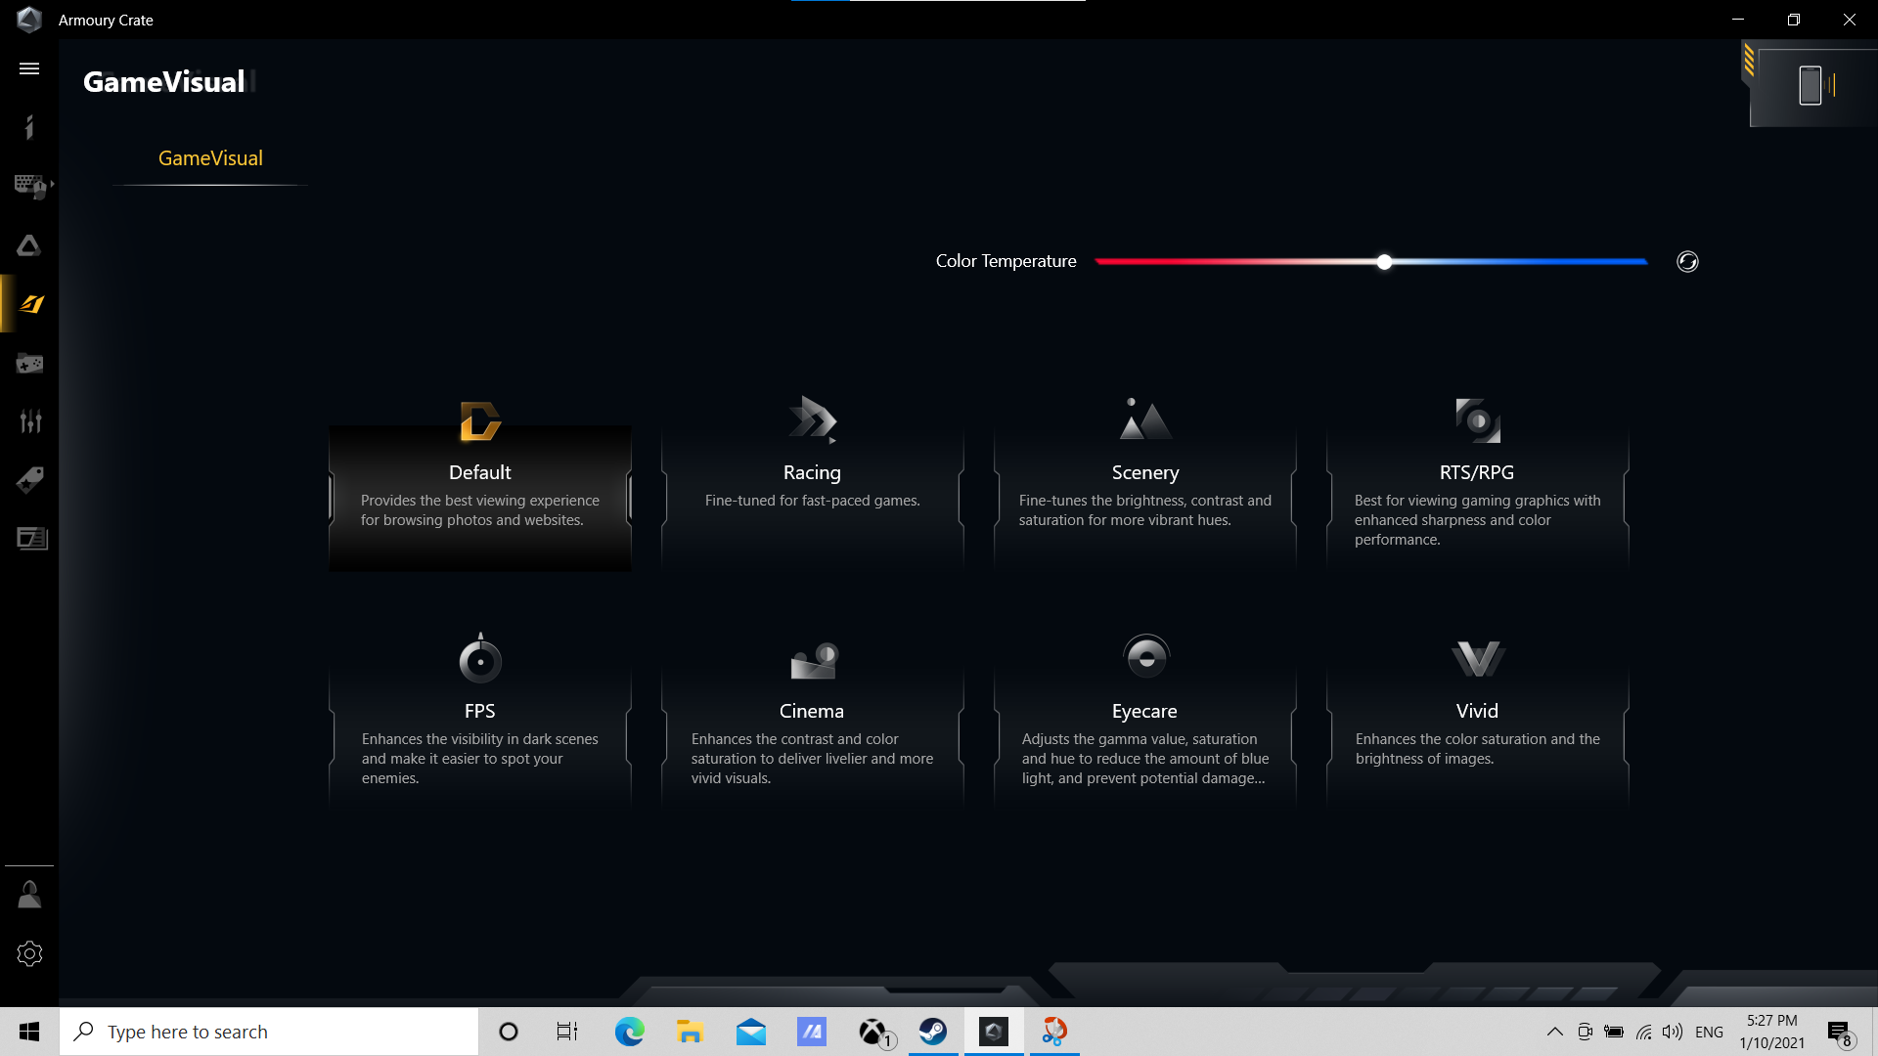Screen dimensions: 1878x1056
Task: Click the GameVisual page title
Action: [164, 82]
